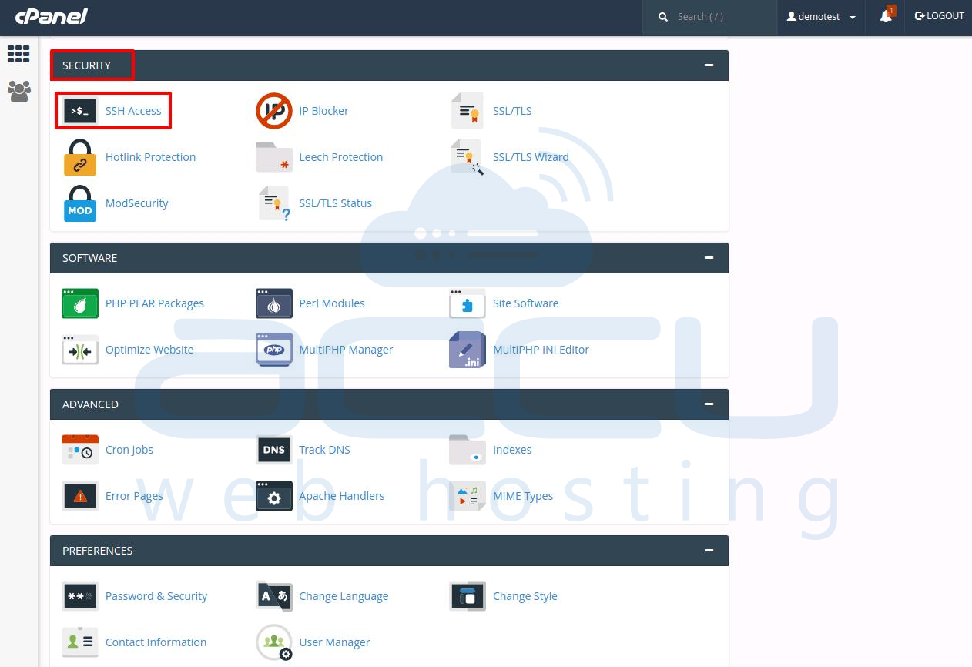The image size is (972, 667).
Task: Open the Optimize Website link
Action: (x=149, y=350)
